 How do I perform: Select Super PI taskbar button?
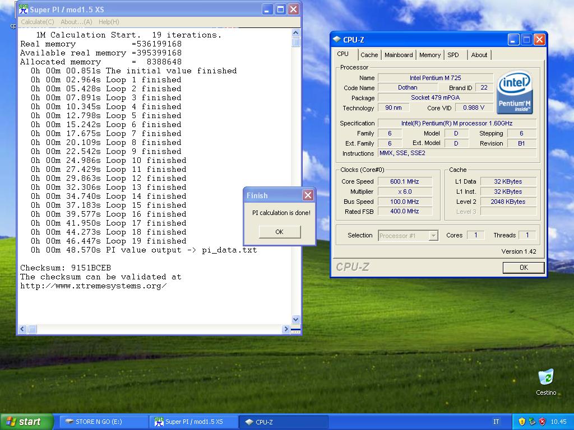[194, 422]
